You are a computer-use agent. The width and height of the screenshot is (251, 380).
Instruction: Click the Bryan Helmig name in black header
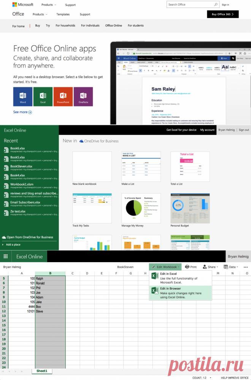point(226,130)
